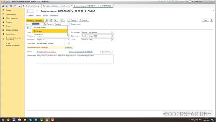The height and width of the screenshot is (122, 216).
Task: Expand the Приоритет dropdown arrow
Action: pos(68,24)
